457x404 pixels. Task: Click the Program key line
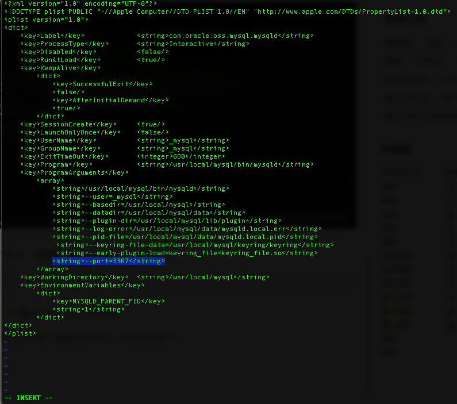[x=56, y=164]
